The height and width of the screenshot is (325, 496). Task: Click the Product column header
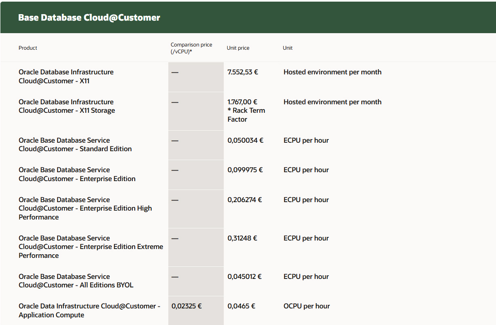(x=28, y=48)
